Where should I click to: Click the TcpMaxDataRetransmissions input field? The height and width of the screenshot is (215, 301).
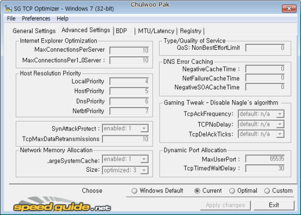[x=125, y=139]
